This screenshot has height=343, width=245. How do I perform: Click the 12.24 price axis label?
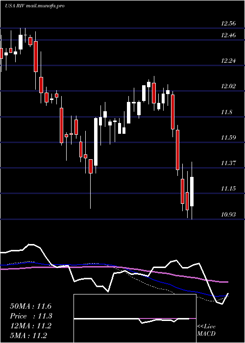[x=228, y=61]
